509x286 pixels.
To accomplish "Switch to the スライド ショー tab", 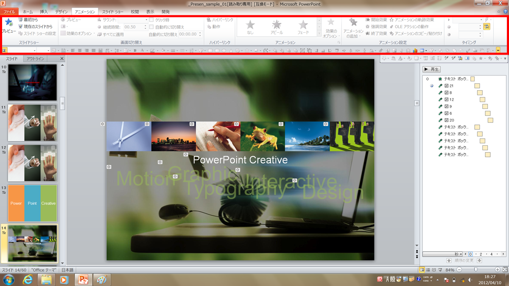I will (113, 12).
